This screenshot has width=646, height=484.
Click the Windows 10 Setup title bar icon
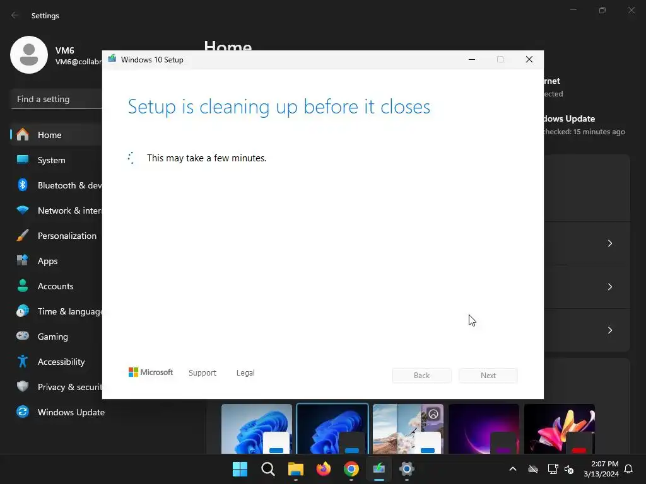112,59
